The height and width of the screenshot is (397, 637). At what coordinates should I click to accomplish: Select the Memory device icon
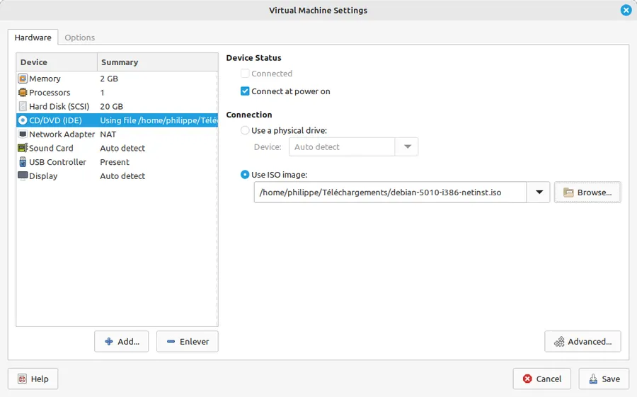23,79
